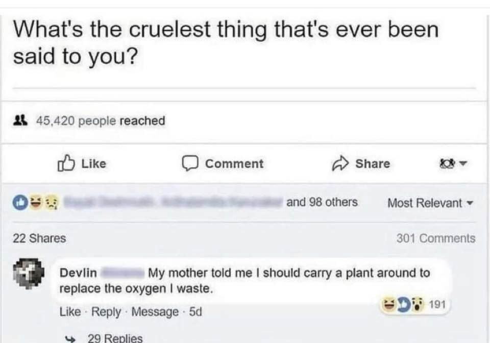The height and width of the screenshot is (343, 490).
Task: Click the thumbs-up Like button on the post
Action: pyautogui.click(x=82, y=164)
